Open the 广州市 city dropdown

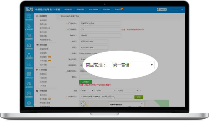[x=105, y=91]
